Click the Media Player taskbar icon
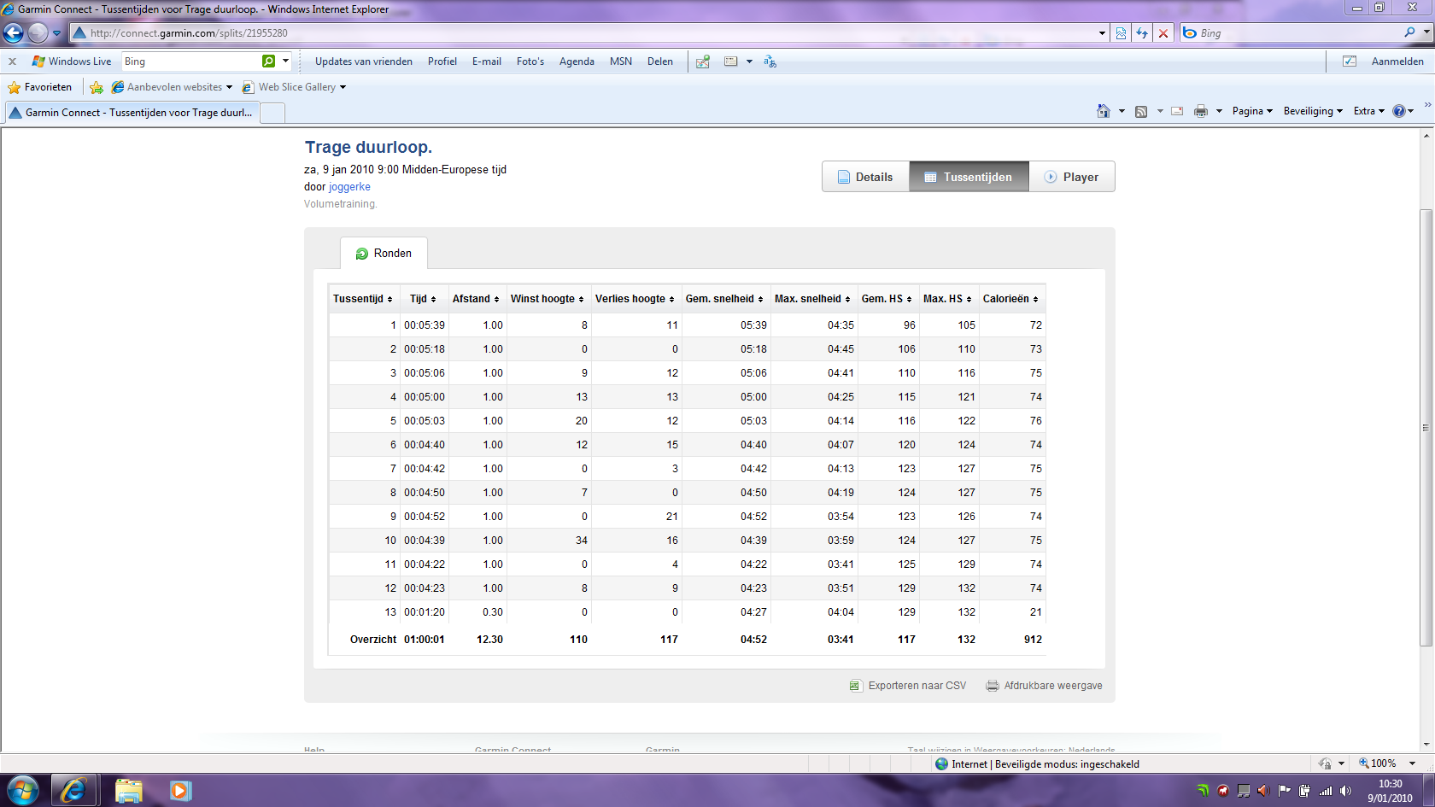 pyautogui.click(x=180, y=791)
